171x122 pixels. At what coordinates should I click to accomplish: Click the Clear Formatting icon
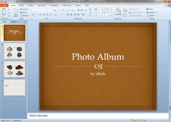pyautogui.click(x=63, y=10)
